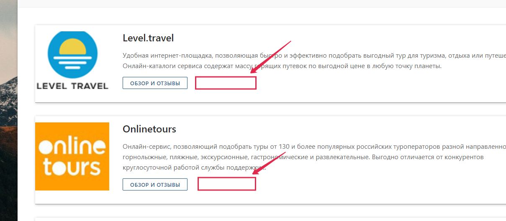
Task: Open the Onlinetours heading link
Action: [149, 129]
